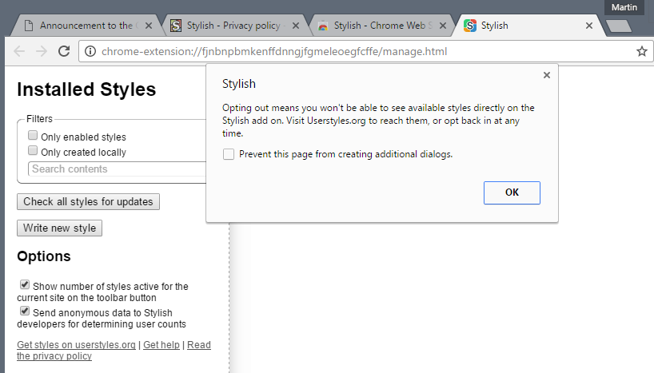Close the Stylish Chrome Web Store tab
The image size is (654, 373).
[x=443, y=26]
